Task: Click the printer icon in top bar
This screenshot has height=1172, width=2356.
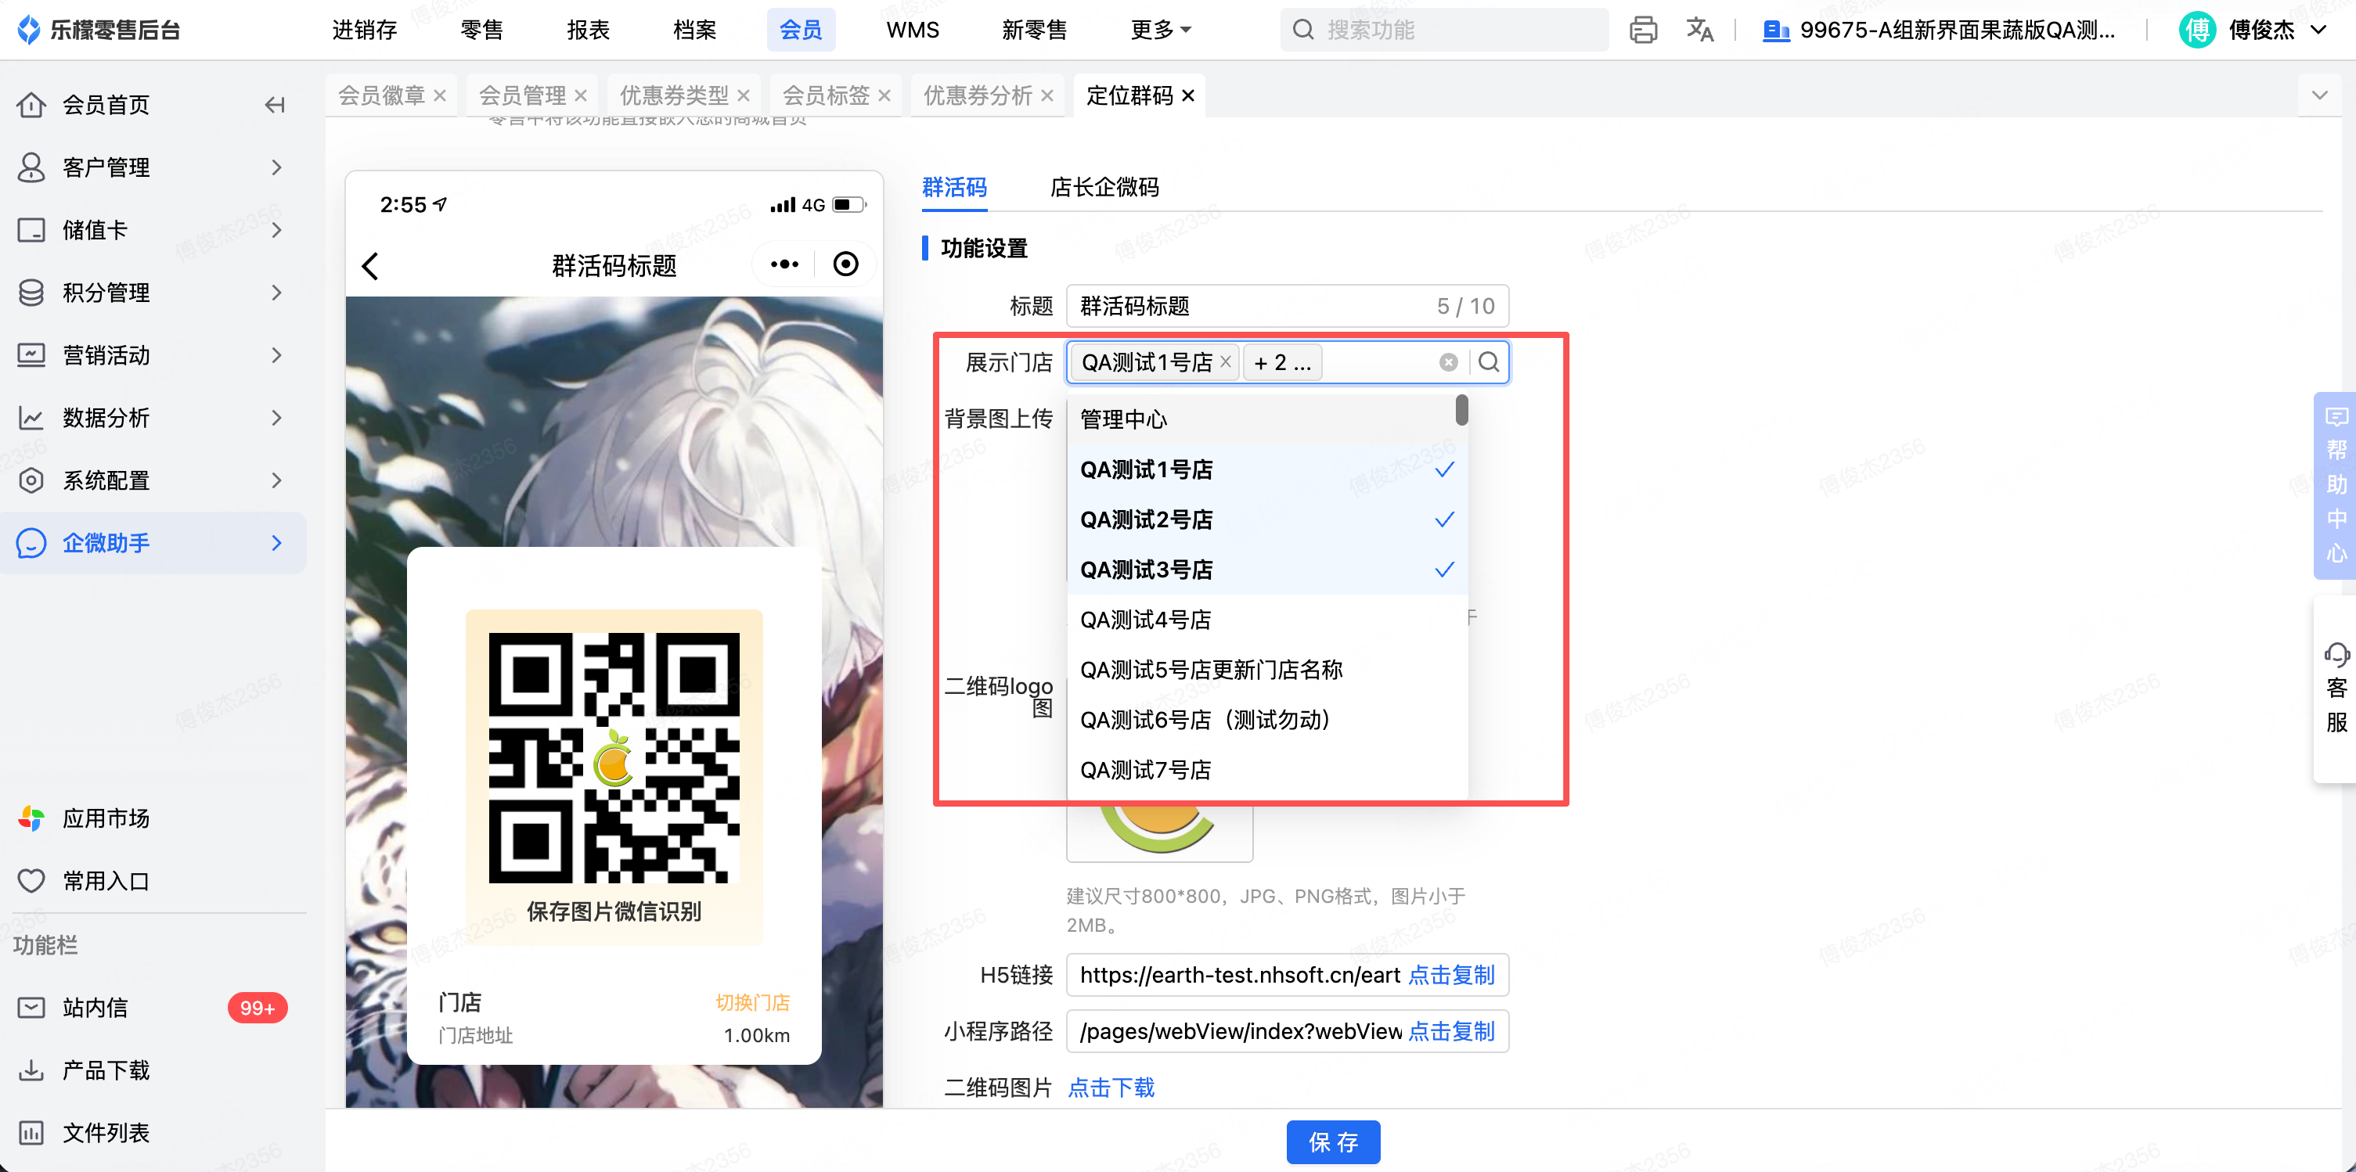Action: 1643,31
